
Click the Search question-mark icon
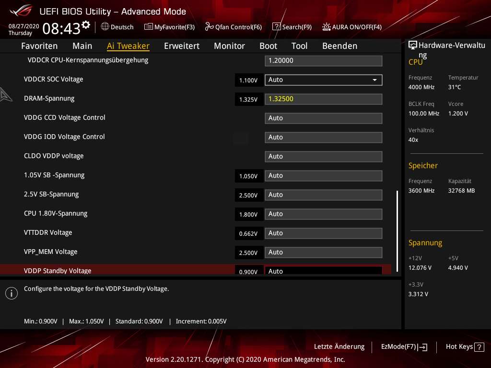[x=277, y=27]
